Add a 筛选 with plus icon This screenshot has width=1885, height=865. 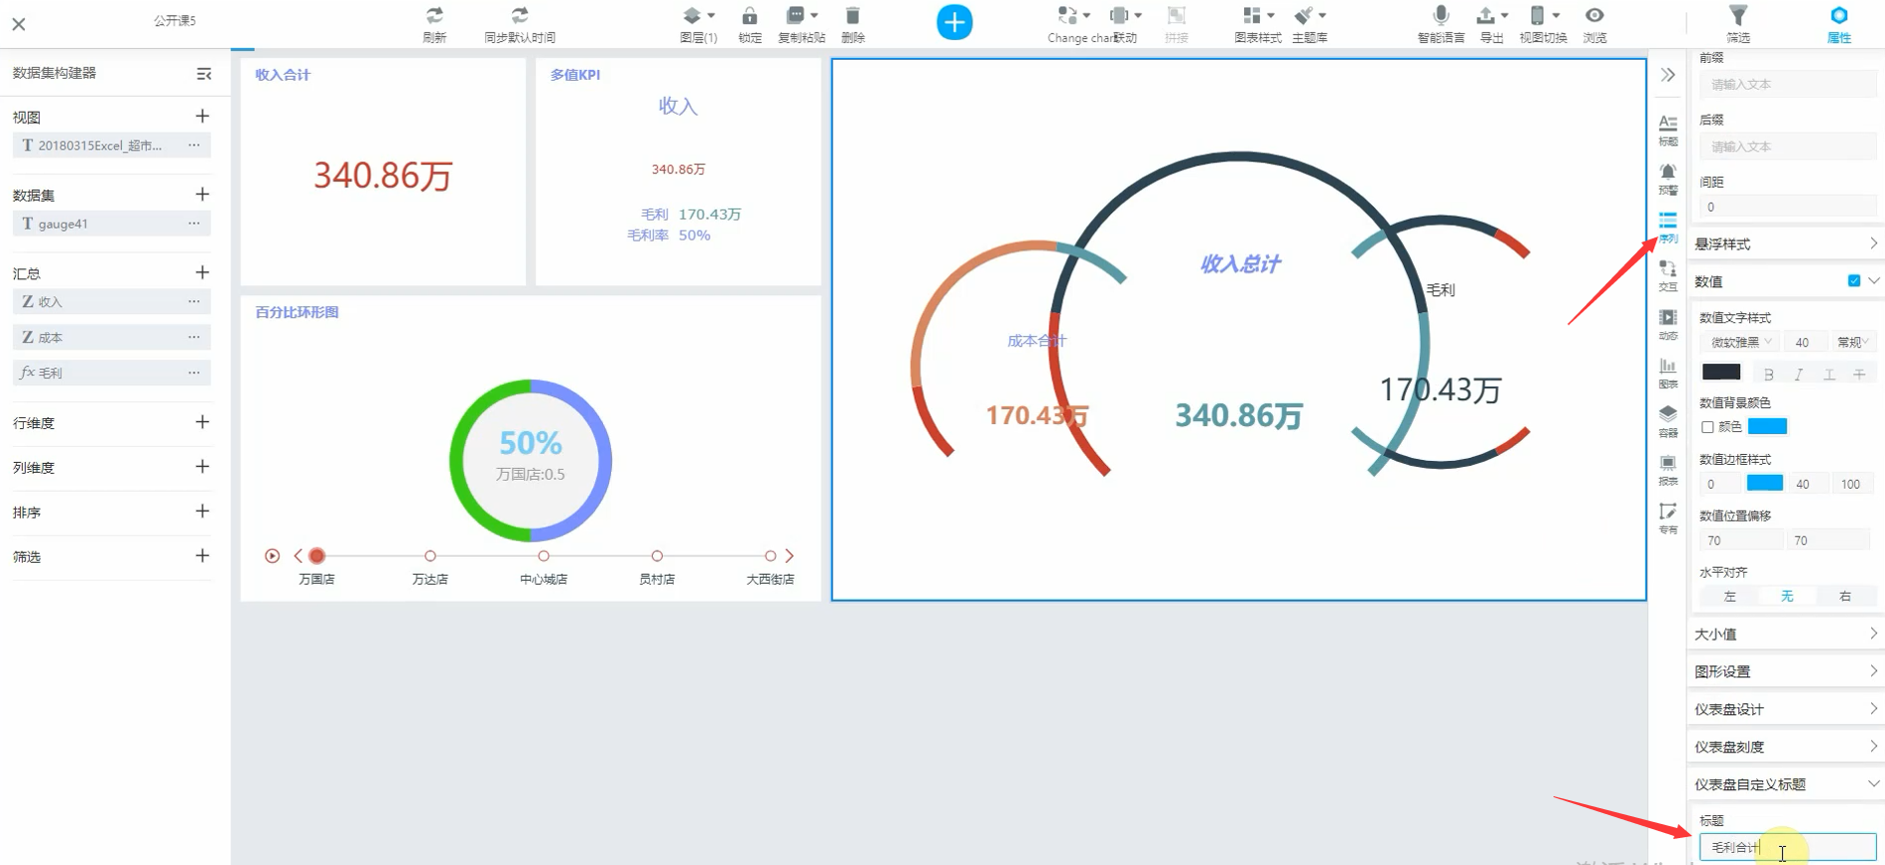click(x=203, y=556)
